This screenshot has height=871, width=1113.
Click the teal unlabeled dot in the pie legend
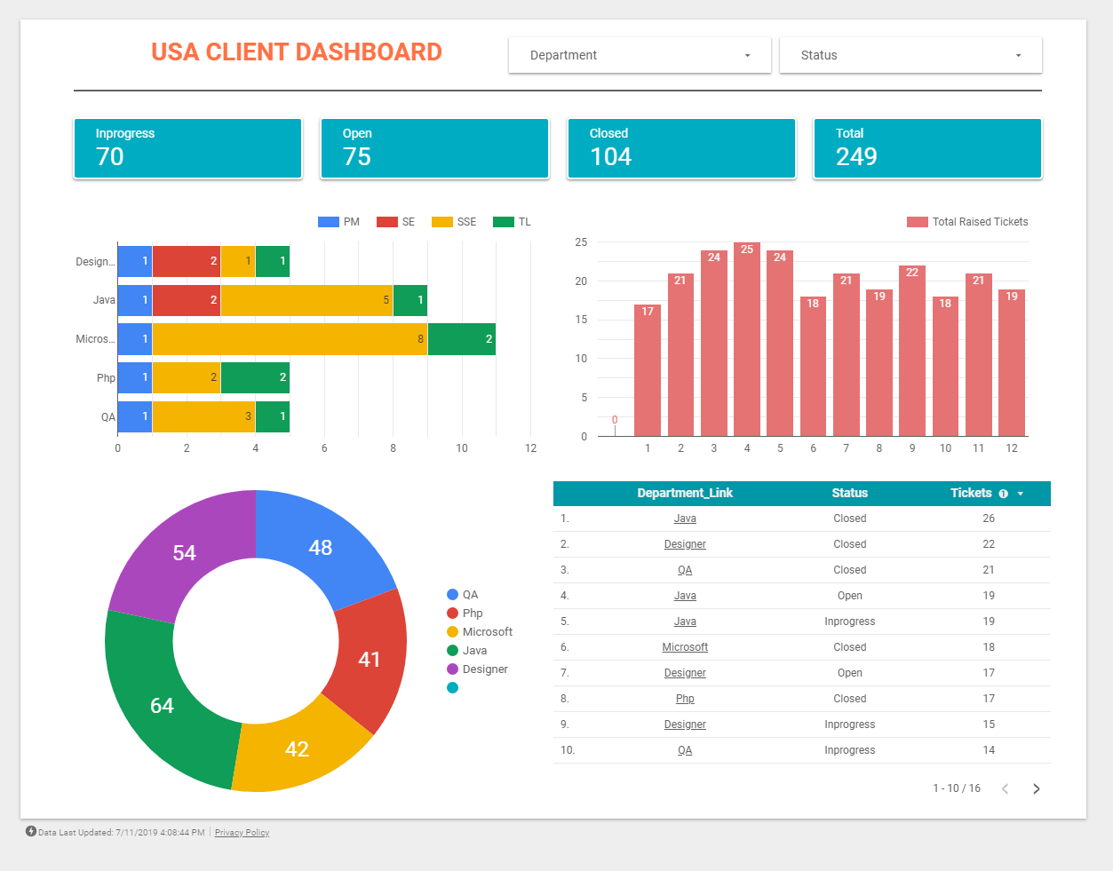(x=453, y=687)
